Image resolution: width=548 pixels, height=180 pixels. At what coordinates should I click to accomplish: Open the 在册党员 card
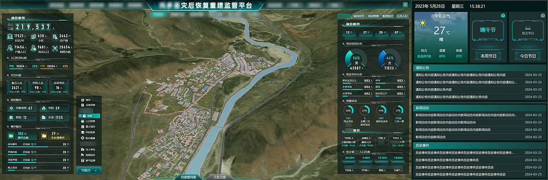coord(59,87)
